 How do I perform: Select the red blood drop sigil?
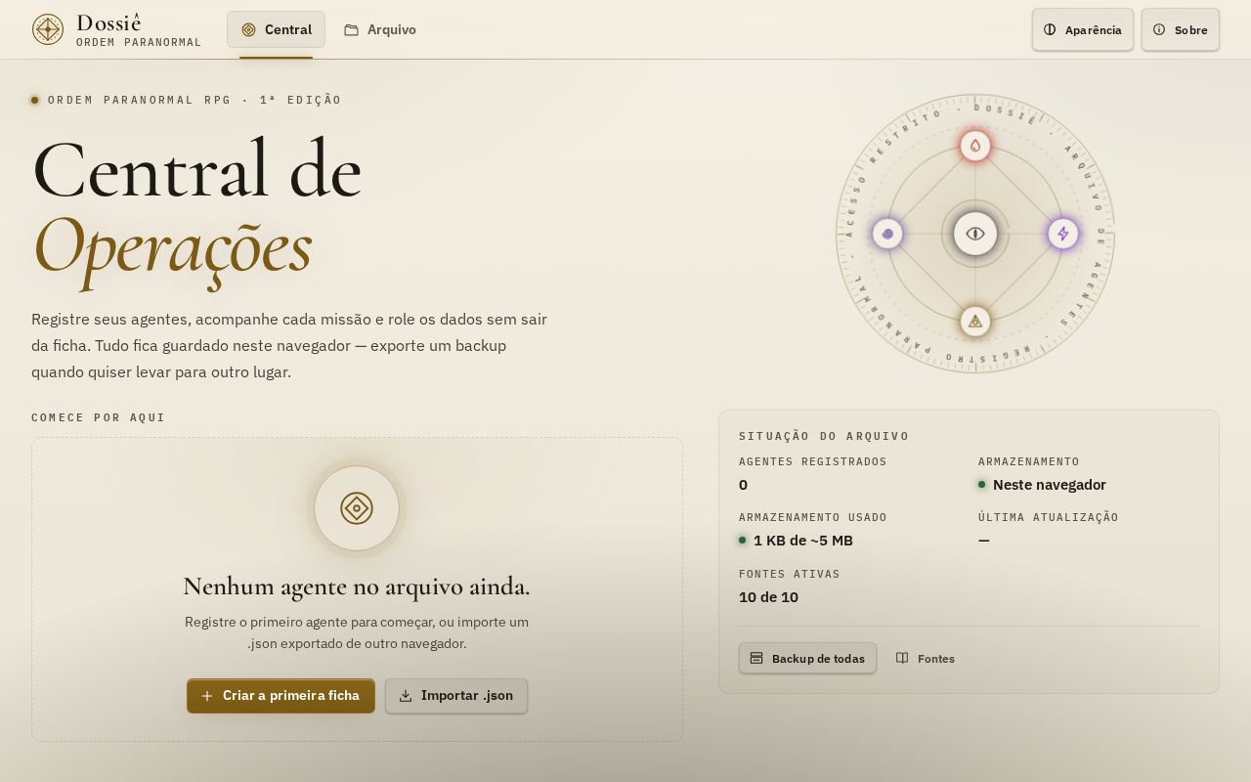pos(975,146)
